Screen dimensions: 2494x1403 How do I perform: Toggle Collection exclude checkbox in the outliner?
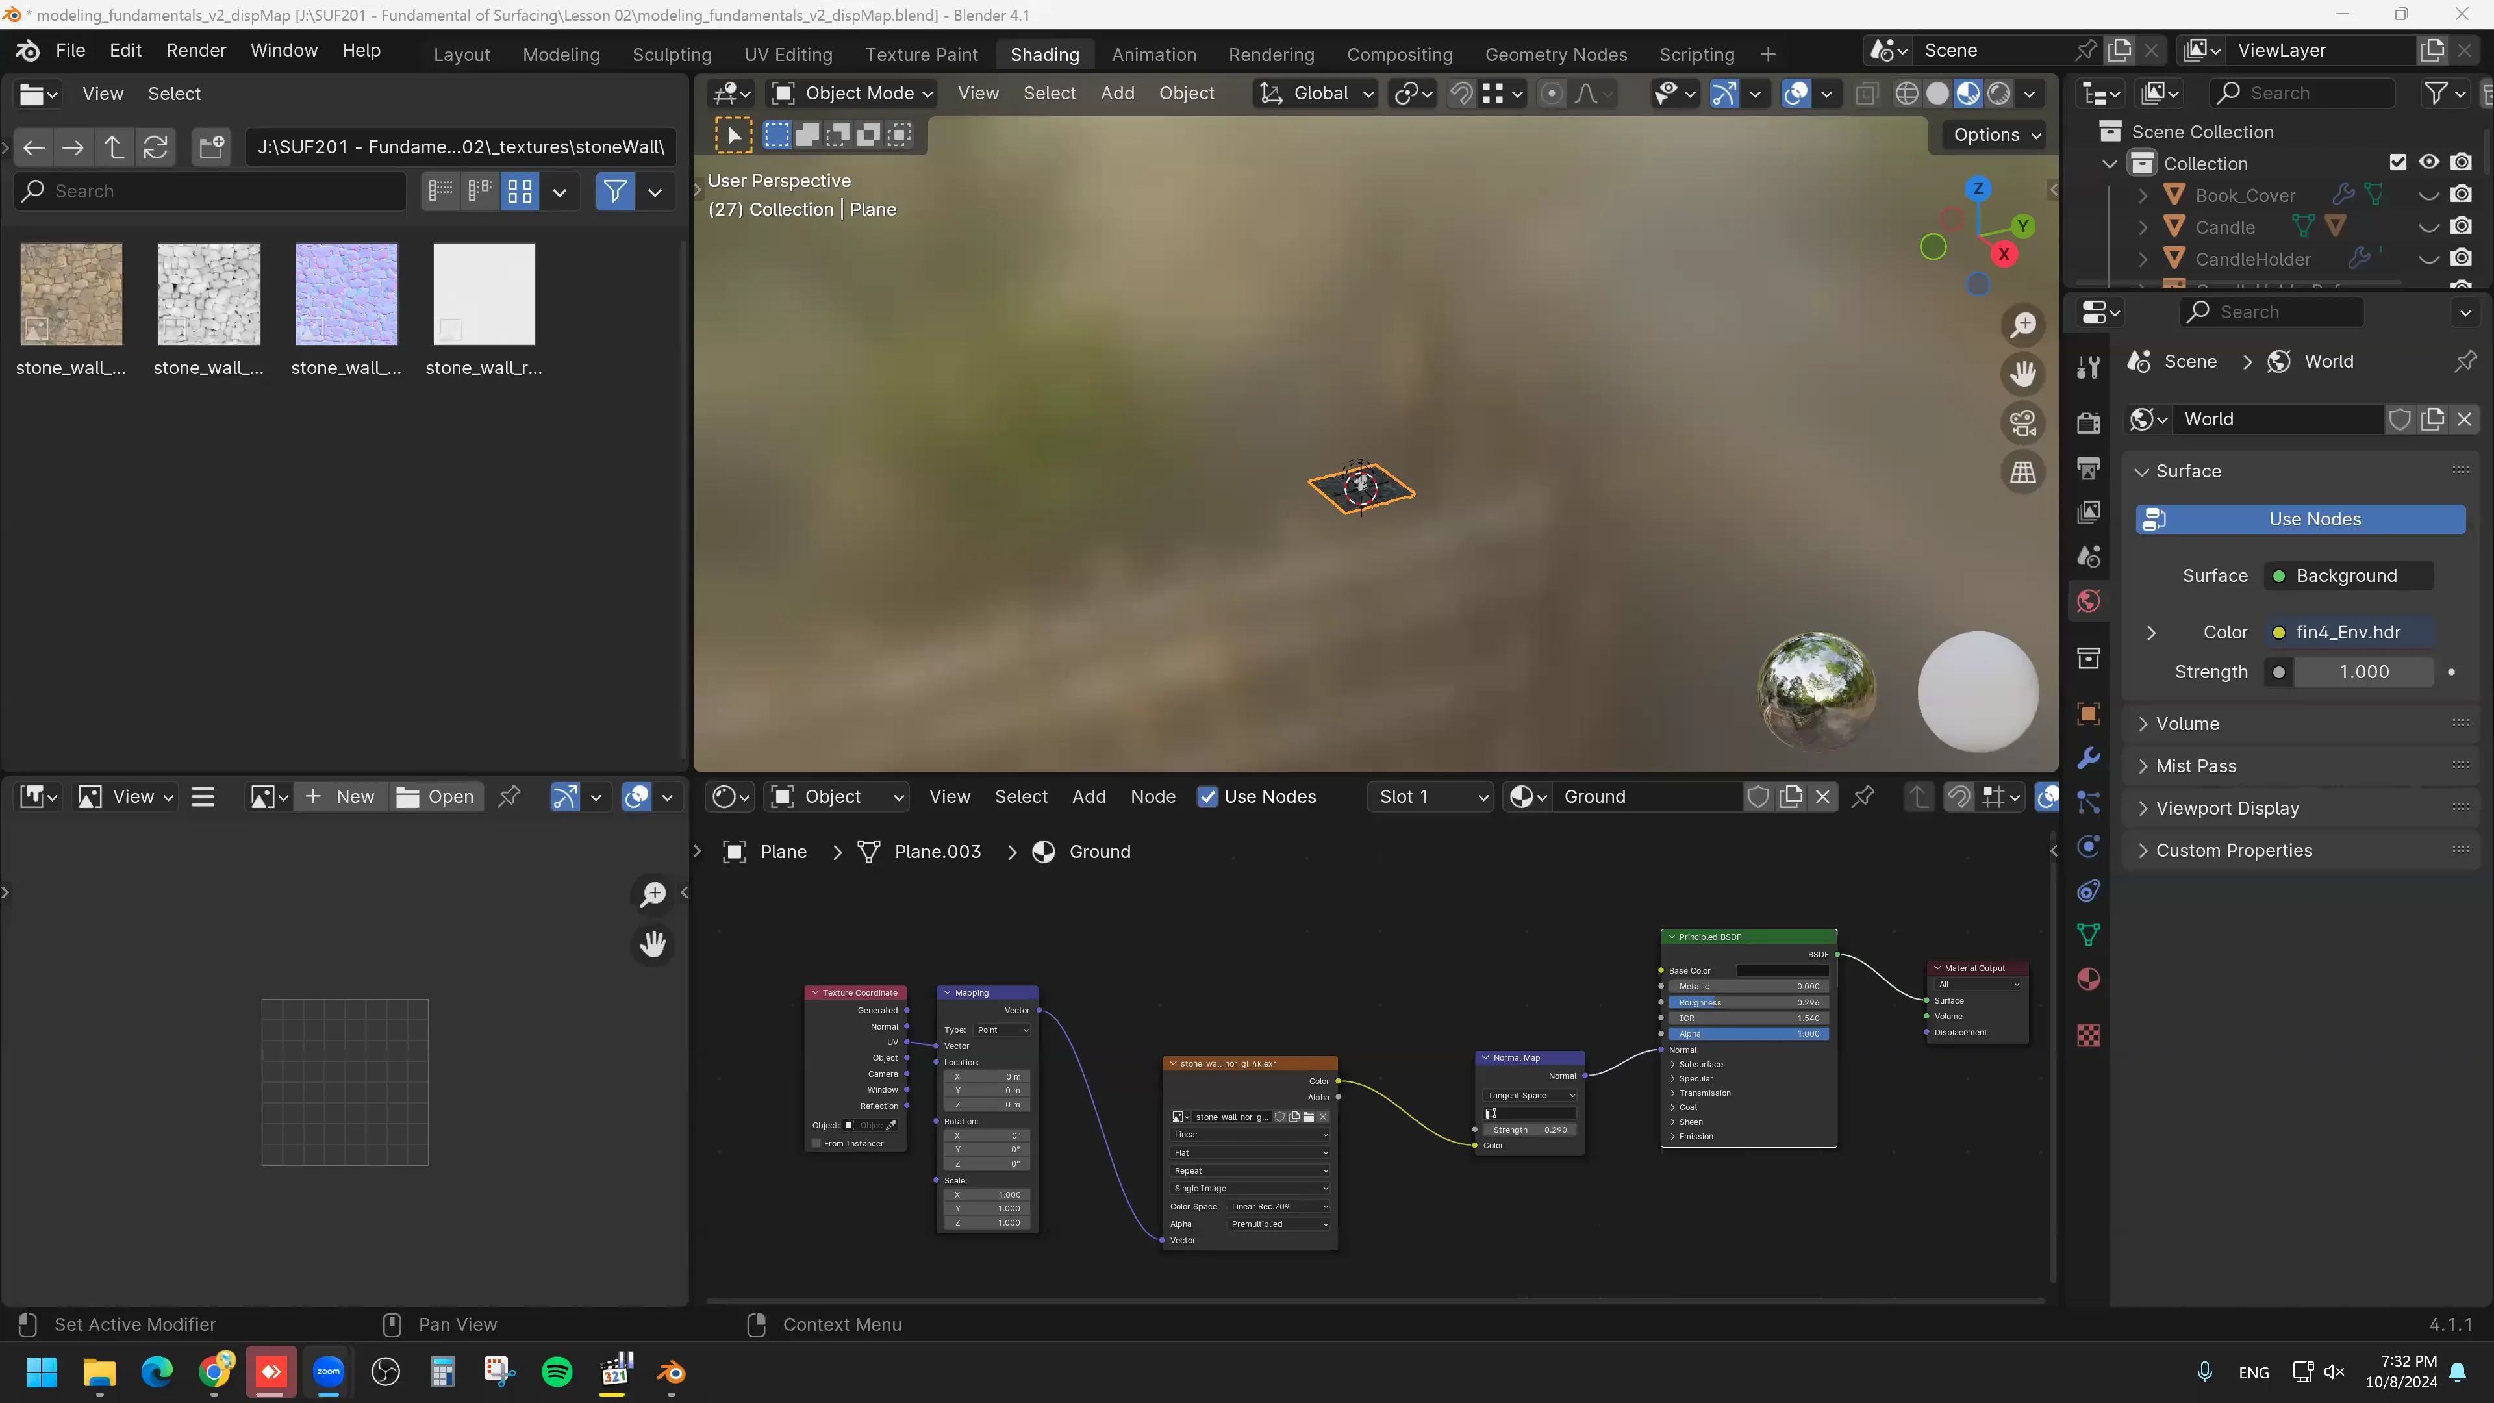coord(2397,162)
